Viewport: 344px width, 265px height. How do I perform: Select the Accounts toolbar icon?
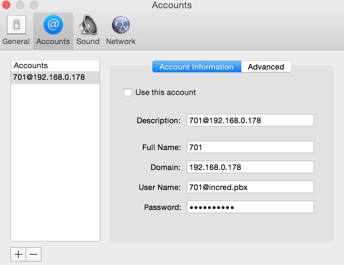click(53, 30)
